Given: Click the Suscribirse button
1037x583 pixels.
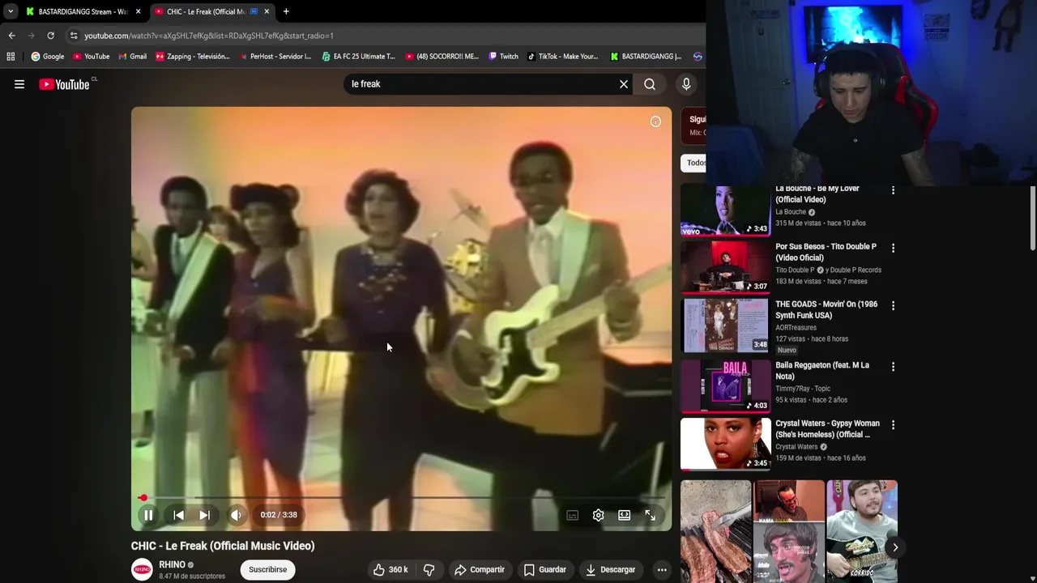Looking at the screenshot, I should (267, 569).
